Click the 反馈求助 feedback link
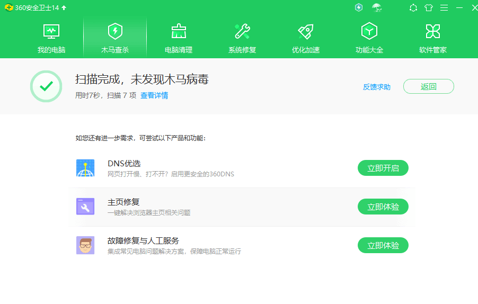This screenshot has width=478, height=304. coord(376,87)
